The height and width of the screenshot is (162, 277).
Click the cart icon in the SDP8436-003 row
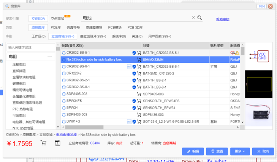[139, 115]
